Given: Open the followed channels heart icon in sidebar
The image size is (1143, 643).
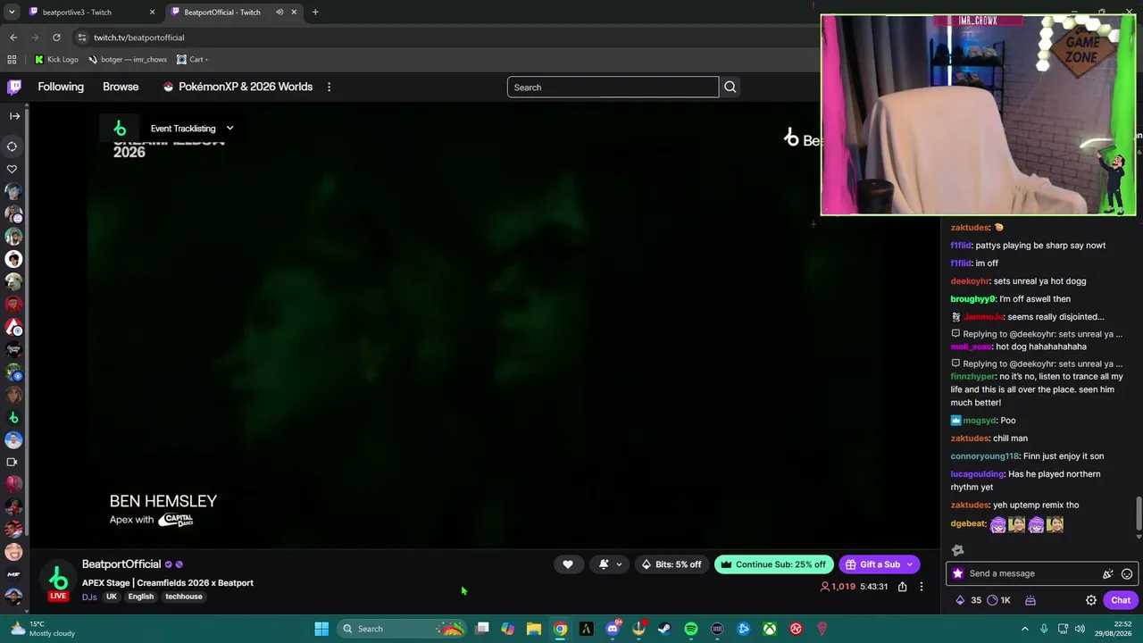Looking at the screenshot, I should (13, 169).
